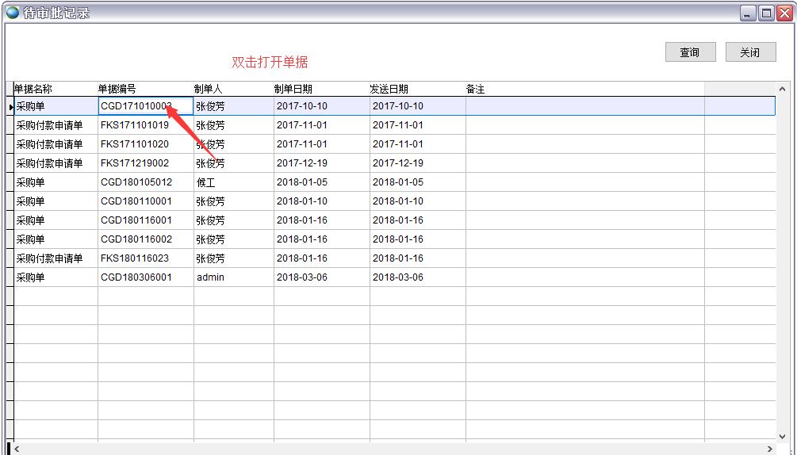The height and width of the screenshot is (455, 797).
Task: Select the row with number FKS171101019
Action: [135, 125]
